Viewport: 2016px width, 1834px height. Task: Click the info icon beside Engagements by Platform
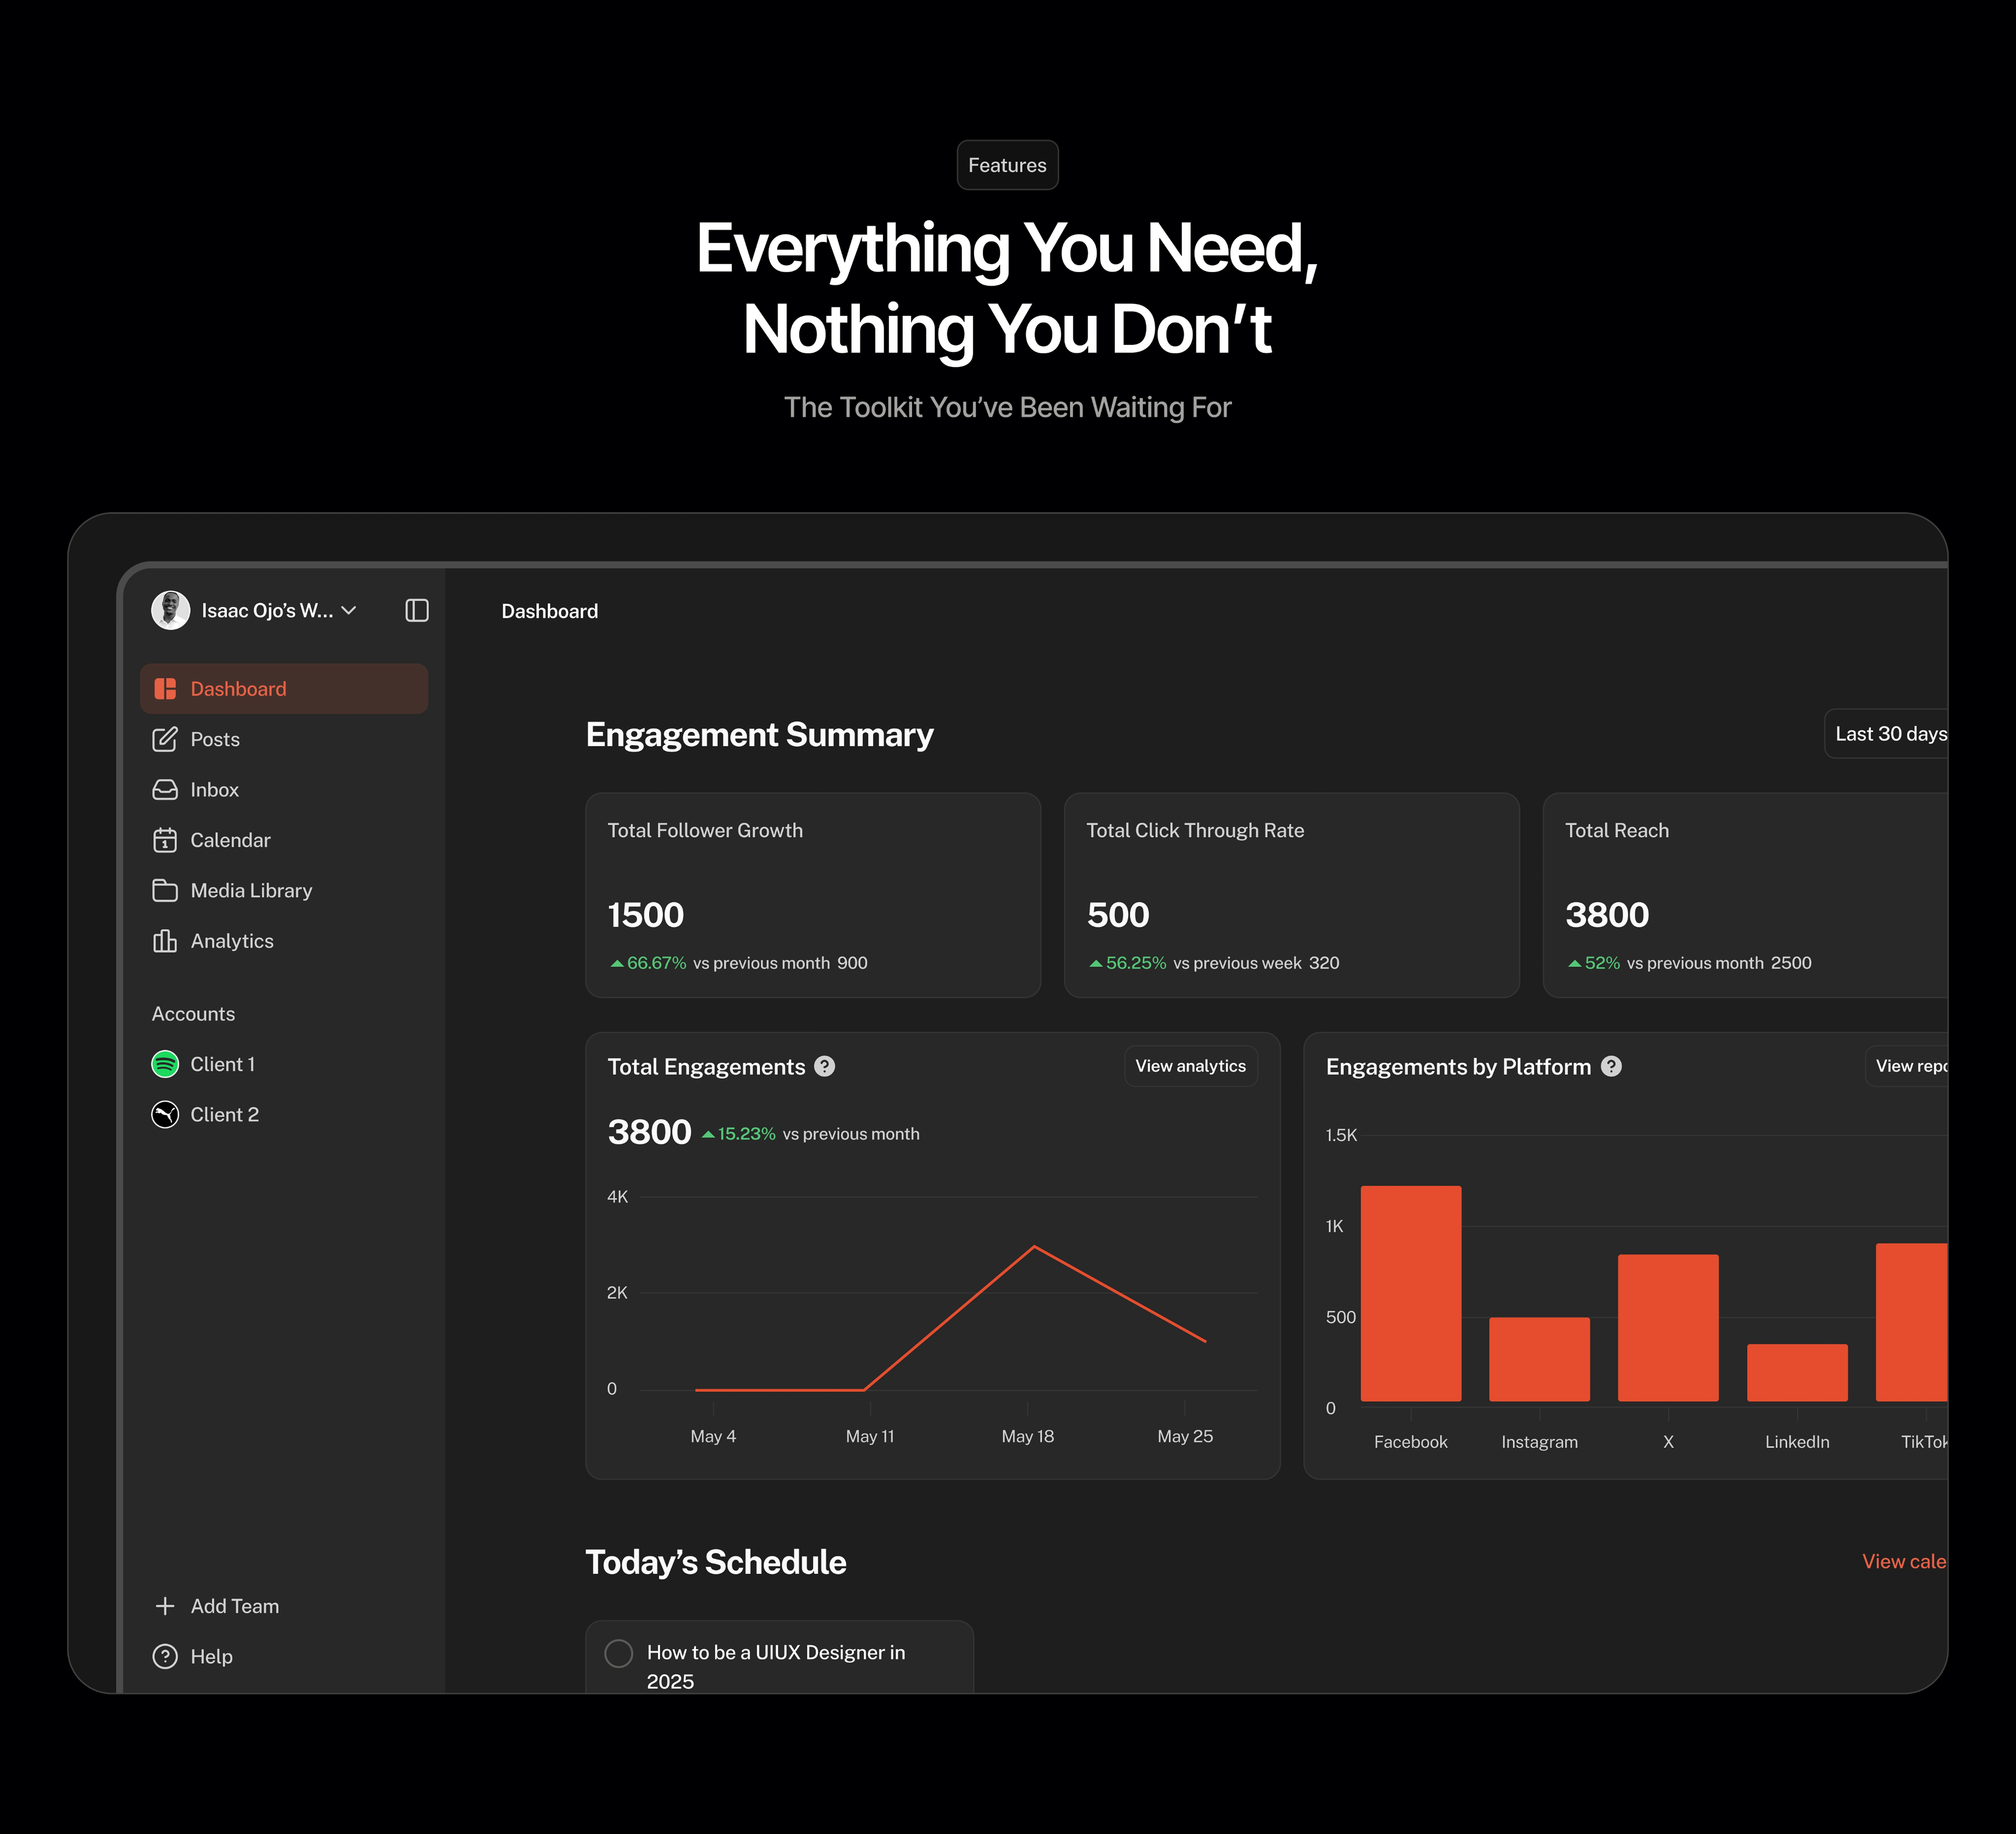[1611, 1067]
